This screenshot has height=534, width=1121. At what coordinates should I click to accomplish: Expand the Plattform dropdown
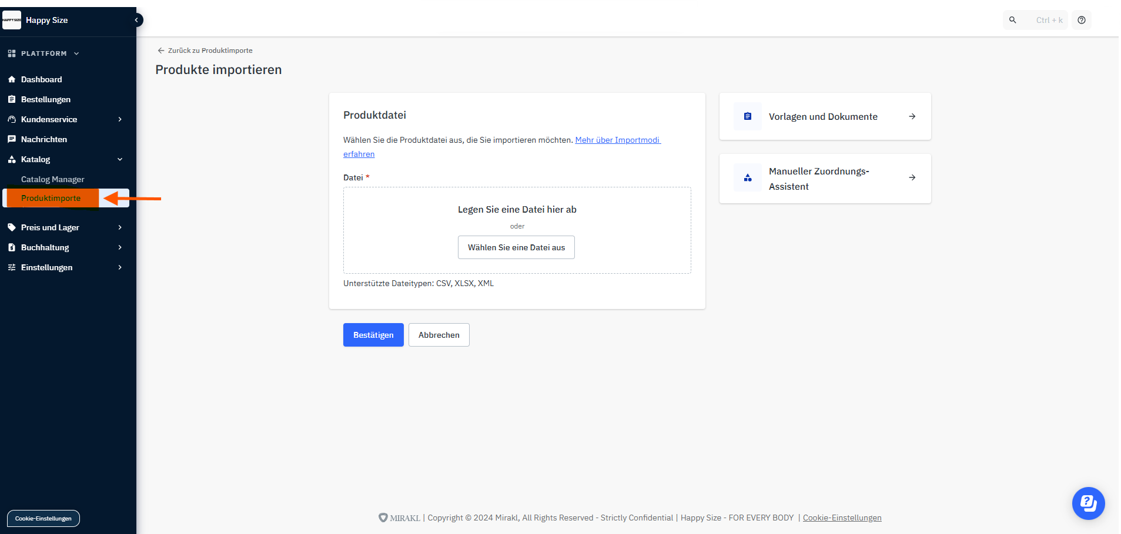(x=44, y=53)
